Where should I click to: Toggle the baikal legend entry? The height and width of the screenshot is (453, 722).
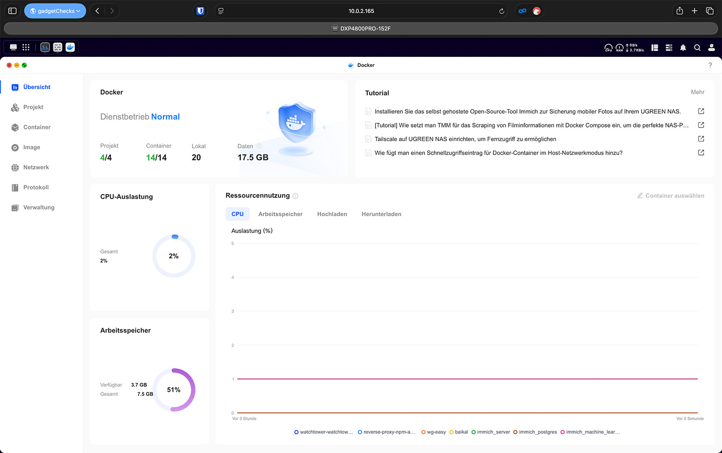(459, 432)
